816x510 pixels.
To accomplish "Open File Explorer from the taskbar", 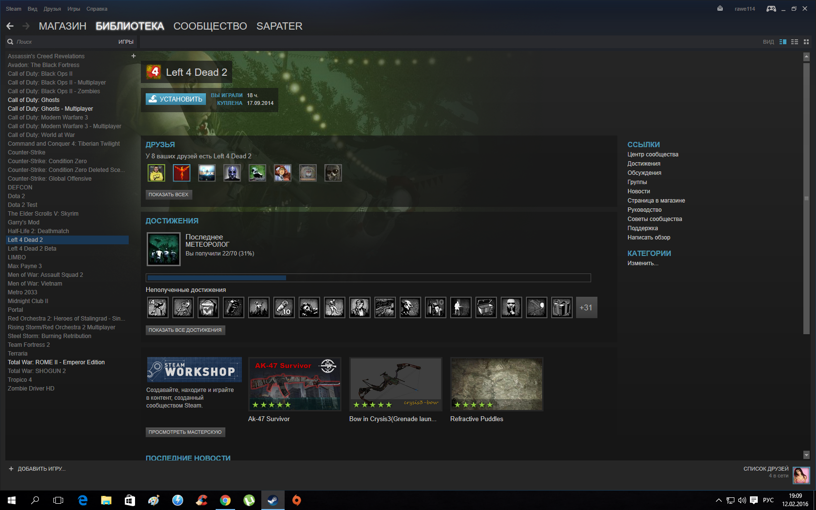I will 106,500.
